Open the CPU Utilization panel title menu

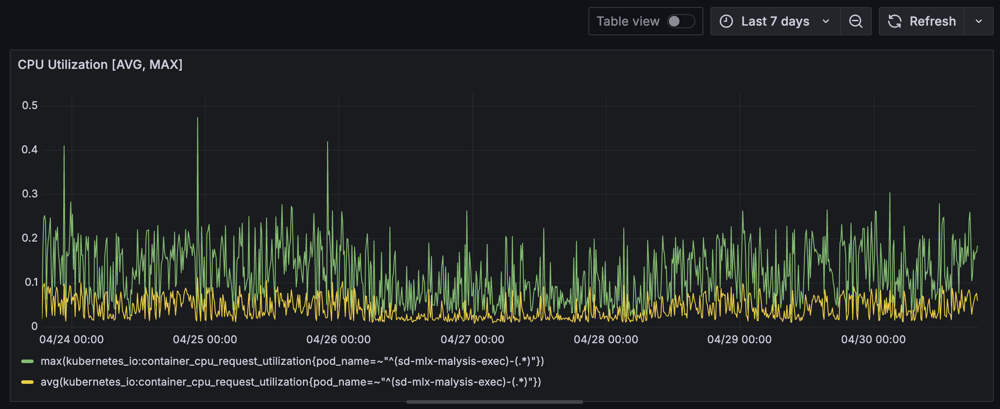pyautogui.click(x=99, y=64)
